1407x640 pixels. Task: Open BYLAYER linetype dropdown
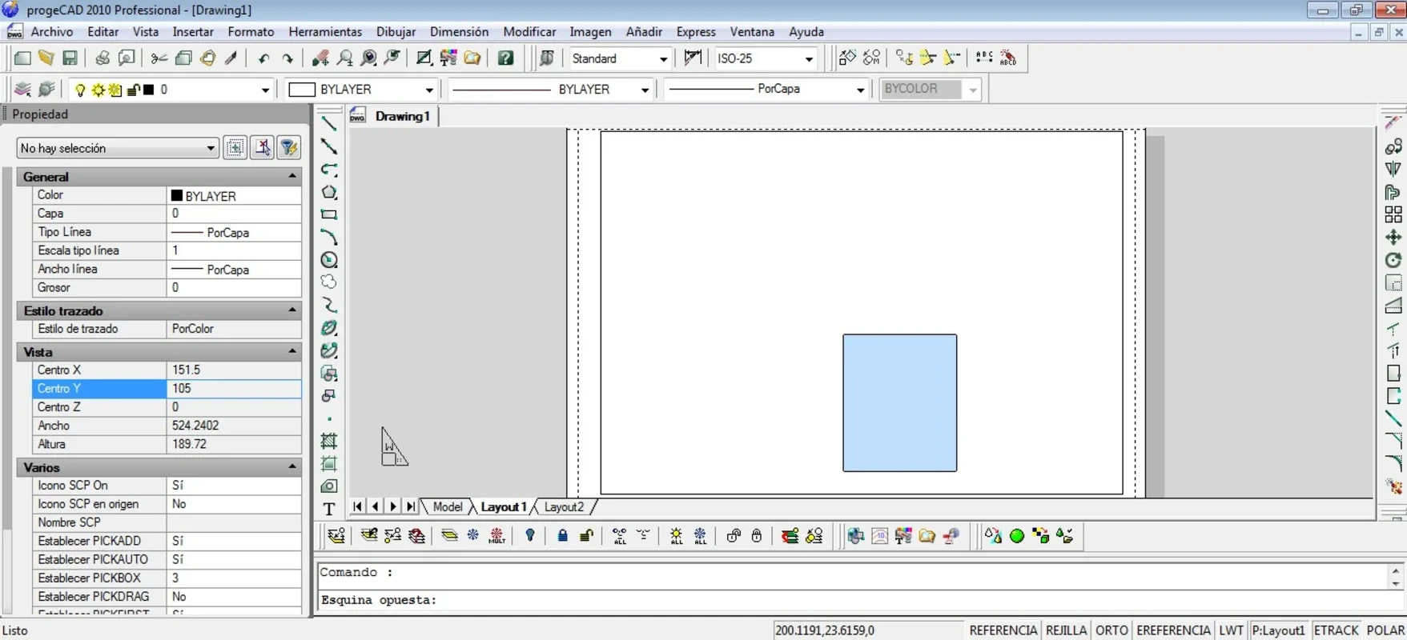645,90
